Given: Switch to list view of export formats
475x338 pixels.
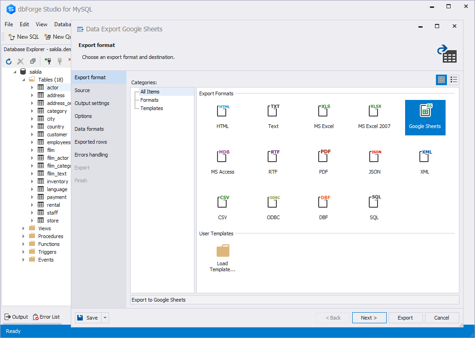Looking at the screenshot, I should click(454, 80).
